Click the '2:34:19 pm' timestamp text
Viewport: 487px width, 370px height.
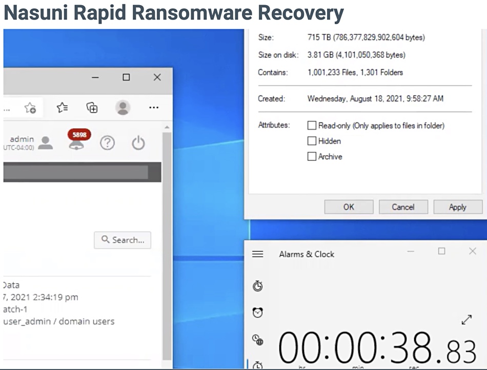(x=55, y=297)
